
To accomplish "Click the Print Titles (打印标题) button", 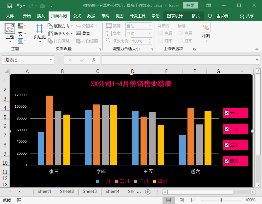I will click(87, 41).
